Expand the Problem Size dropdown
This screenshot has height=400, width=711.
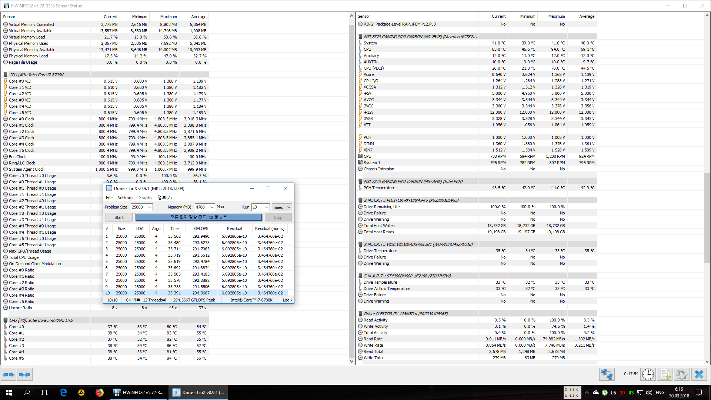pyautogui.click(x=149, y=207)
